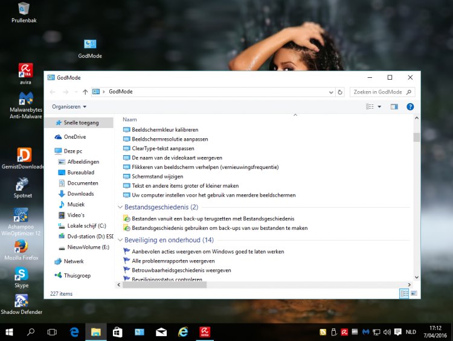Open Microsoft Edge from taskbar
The width and height of the screenshot is (453, 341).
(x=75, y=332)
